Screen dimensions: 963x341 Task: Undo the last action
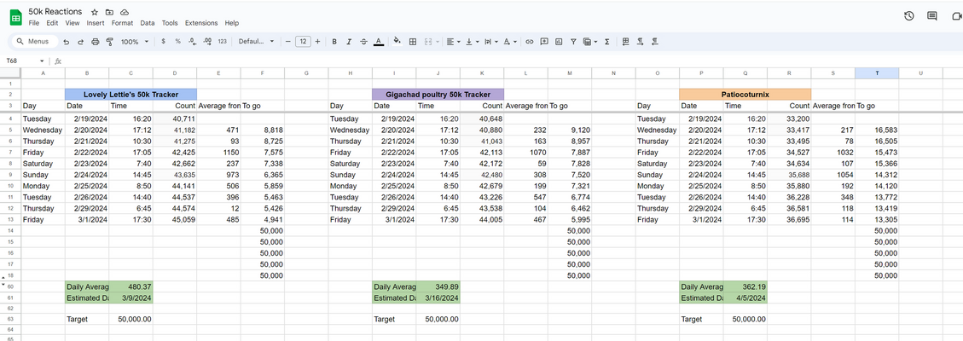[66, 42]
